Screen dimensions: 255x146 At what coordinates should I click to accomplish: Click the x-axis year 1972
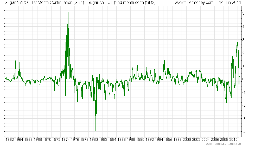[x=56, y=140]
